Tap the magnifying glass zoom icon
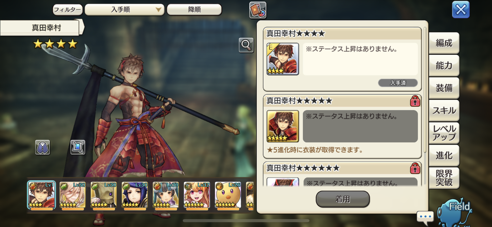 (x=246, y=45)
